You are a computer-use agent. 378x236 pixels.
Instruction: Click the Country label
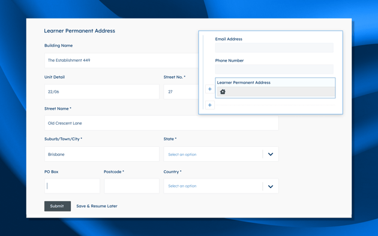pyautogui.click(x=172, y=172)
